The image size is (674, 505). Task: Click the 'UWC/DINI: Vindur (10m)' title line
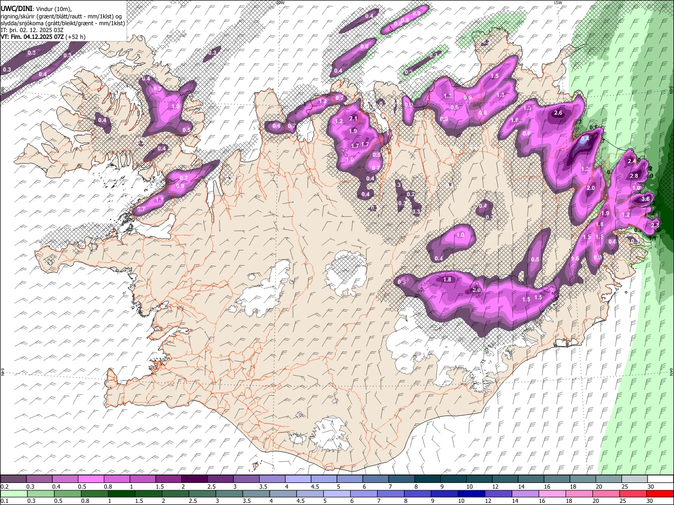tap(36, 9)
